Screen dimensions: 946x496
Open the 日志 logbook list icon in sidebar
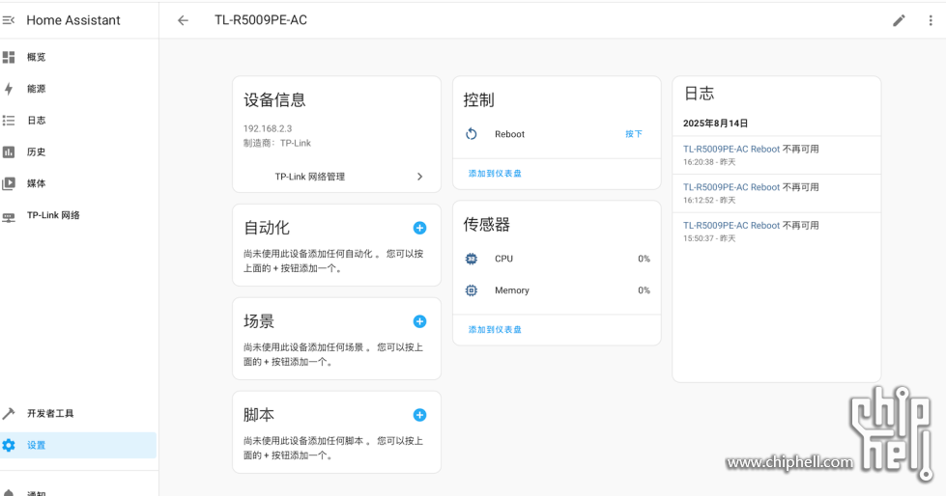point(9,121)
